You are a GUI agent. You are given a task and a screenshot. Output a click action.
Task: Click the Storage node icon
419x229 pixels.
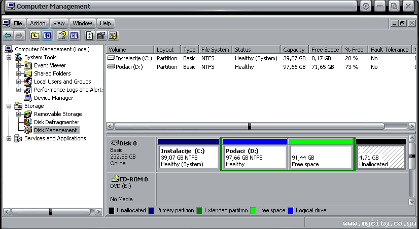click(x=18, y=106)
